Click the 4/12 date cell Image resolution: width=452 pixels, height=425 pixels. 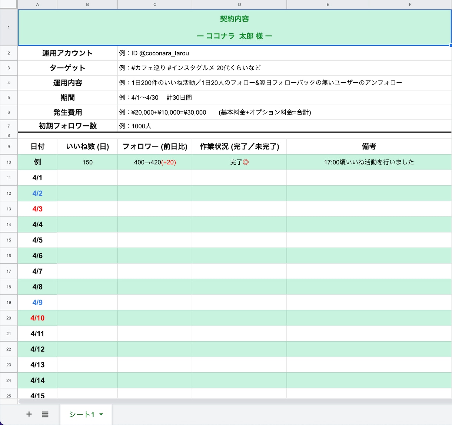click(x=37, y=349)
